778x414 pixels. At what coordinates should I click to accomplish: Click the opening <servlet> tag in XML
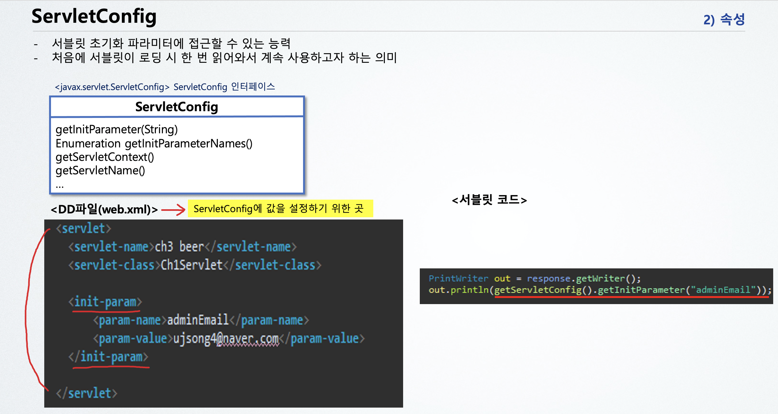[x=83, y=228]
